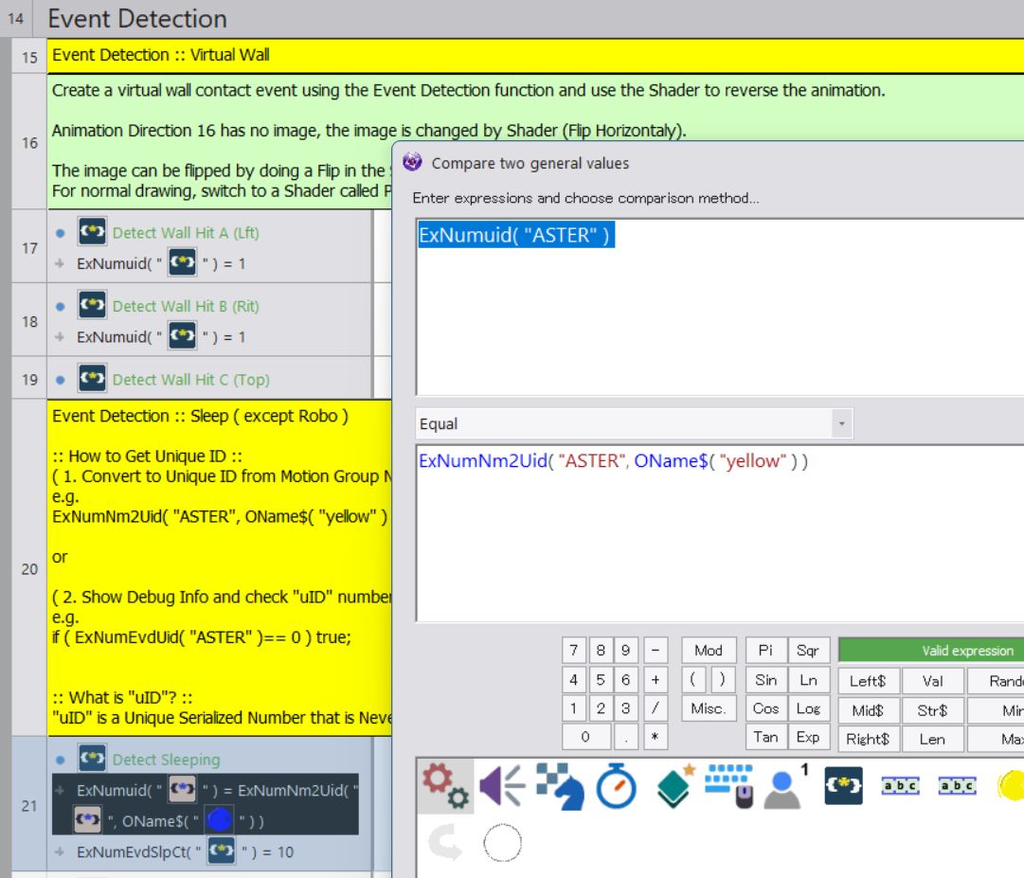Pick the Timer stopwatch object icon
Viewport: 1024px width, 878px height.
pos(616,786)
